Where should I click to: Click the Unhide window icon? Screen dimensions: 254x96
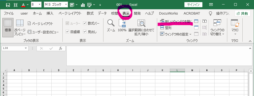pyautogui.click(x=196, y=34)
